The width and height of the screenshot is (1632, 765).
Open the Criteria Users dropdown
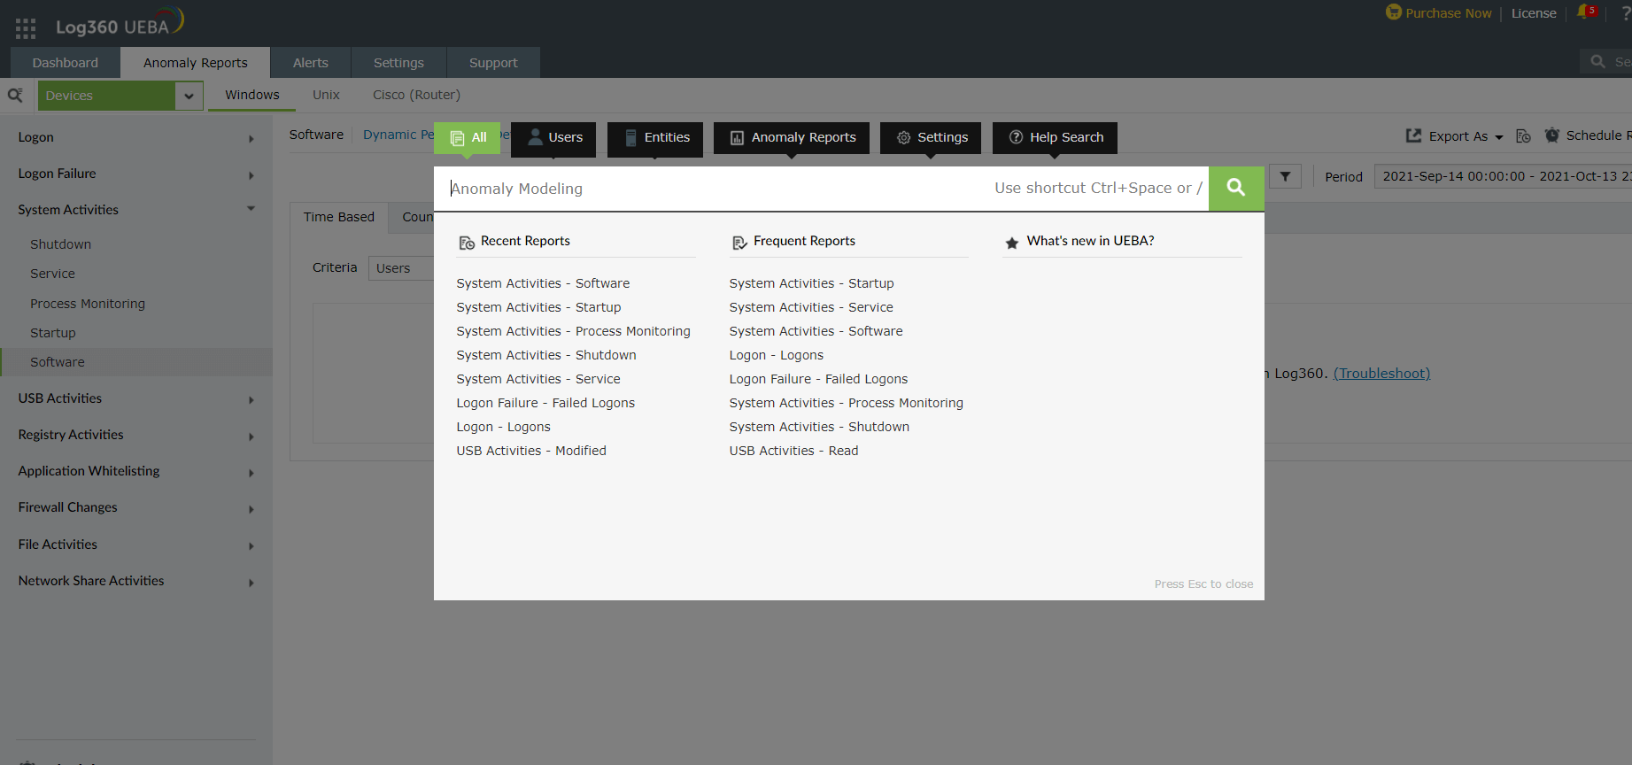coord(401,268)
